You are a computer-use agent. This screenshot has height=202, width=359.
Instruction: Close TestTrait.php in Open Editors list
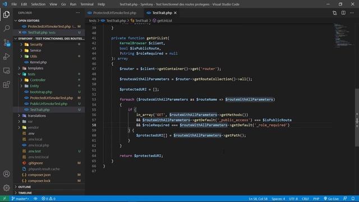(x=20, y=33)
